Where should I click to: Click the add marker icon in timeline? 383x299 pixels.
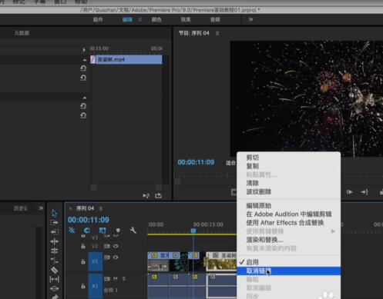118,230
